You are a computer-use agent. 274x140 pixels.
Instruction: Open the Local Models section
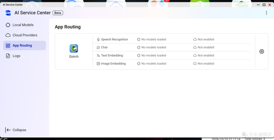[x=24, y=25]
